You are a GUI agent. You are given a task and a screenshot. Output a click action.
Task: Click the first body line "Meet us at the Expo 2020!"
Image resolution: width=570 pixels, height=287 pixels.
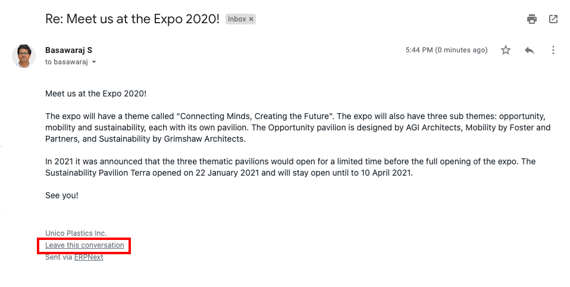click(x=96, y=93)
